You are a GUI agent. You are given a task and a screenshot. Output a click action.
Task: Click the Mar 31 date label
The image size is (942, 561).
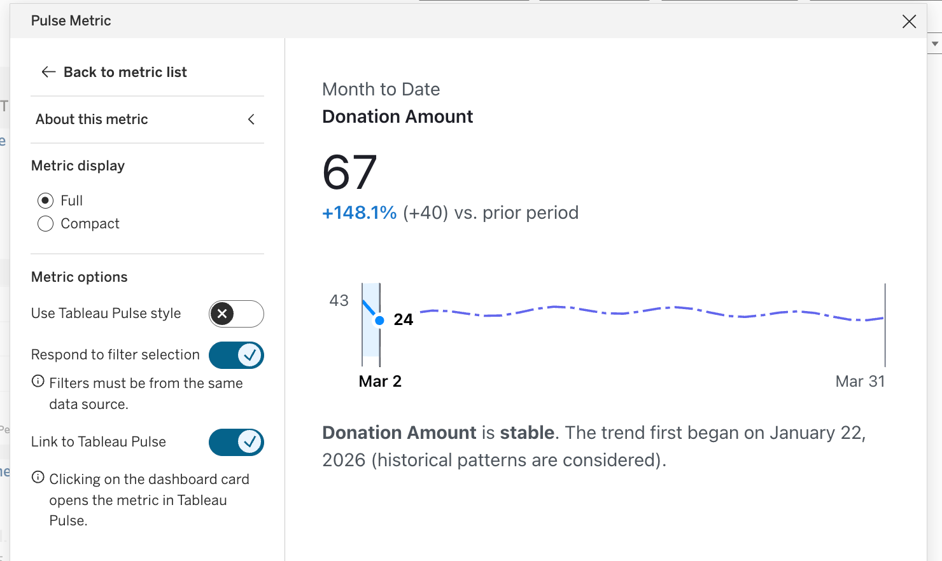click(x=860, y=382)
